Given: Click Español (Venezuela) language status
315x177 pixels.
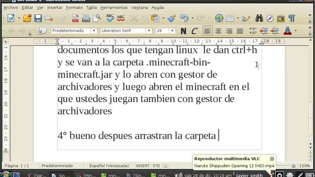Looking at the screenshot, I should (109, 166).
